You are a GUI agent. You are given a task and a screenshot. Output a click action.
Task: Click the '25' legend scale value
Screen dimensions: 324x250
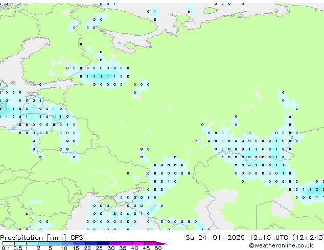click(99, 248)
